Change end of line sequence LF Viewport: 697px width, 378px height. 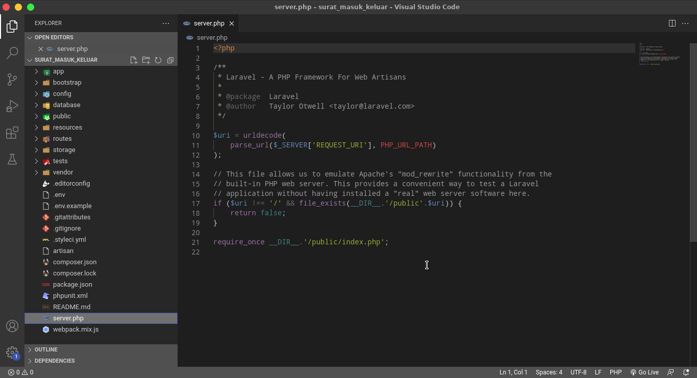point(598,372)
